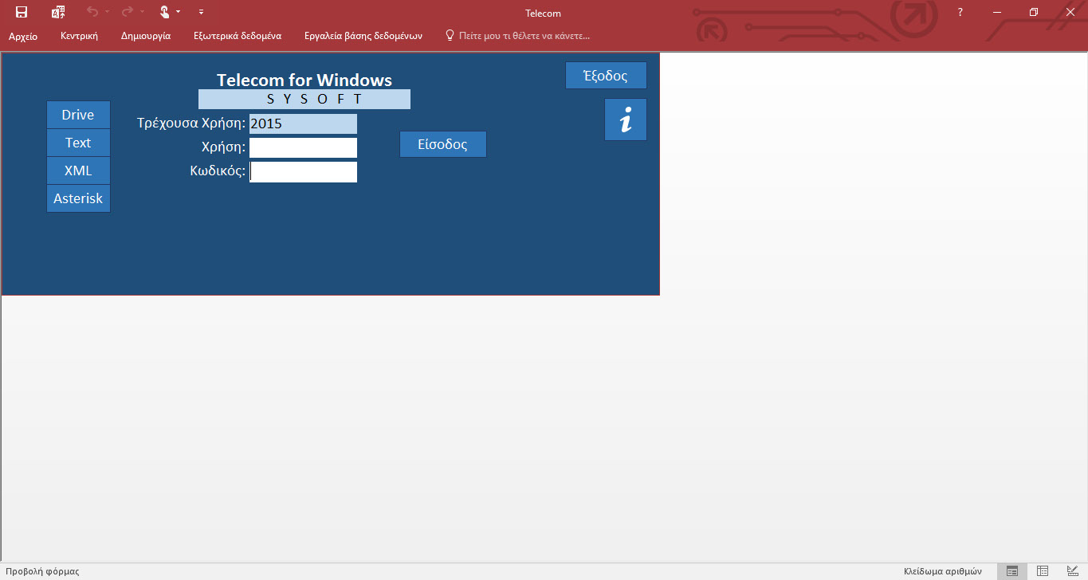This screenshot has width=1088, height=580.
Task: Click the Access export icon beside Save
Action: 57,12
